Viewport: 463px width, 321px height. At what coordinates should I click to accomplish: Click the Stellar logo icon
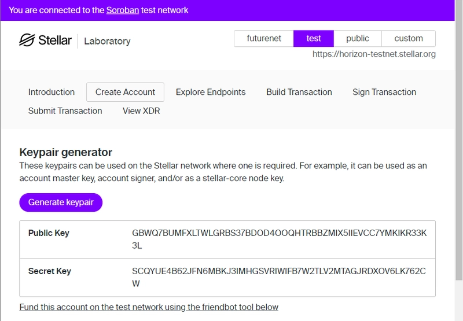click(x=27, y=40)
